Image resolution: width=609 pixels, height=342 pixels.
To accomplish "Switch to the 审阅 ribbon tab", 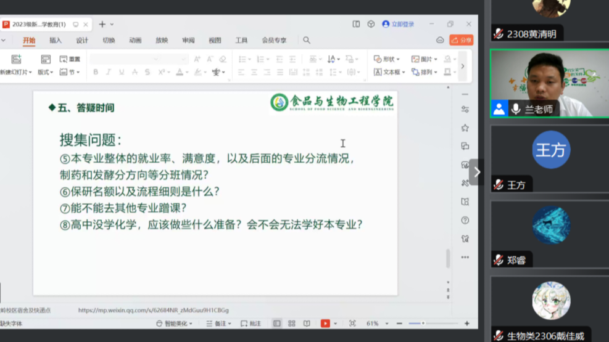I will 188,40.
